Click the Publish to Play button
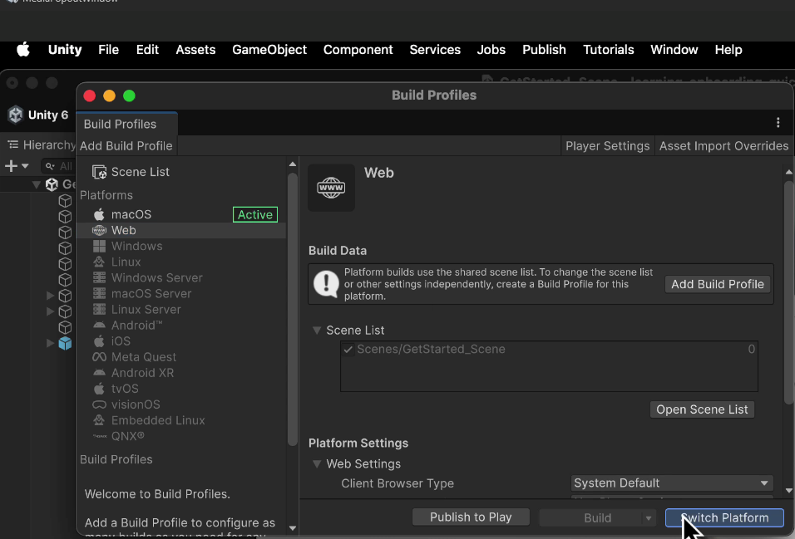Viewport: 795px width, 539px height. coord(471,517)
